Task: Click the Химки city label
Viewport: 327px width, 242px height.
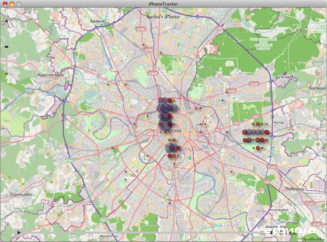Action: coord(97,21)
